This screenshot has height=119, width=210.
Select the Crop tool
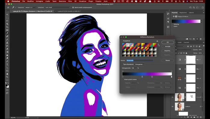click(x=7, y=27)
